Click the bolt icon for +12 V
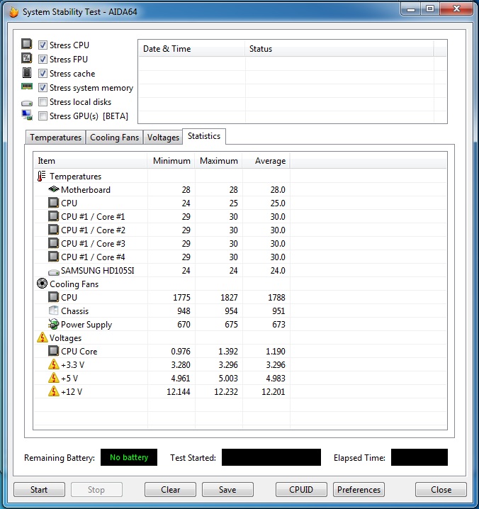The image size is (479, 509). tap(54, 391)
